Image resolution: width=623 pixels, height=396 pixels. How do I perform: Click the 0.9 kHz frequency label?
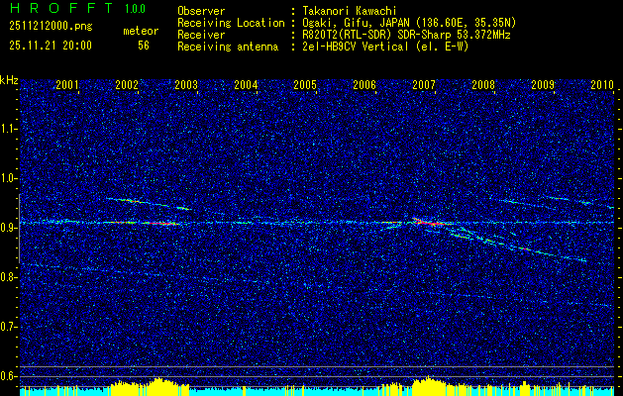[8, 228]
